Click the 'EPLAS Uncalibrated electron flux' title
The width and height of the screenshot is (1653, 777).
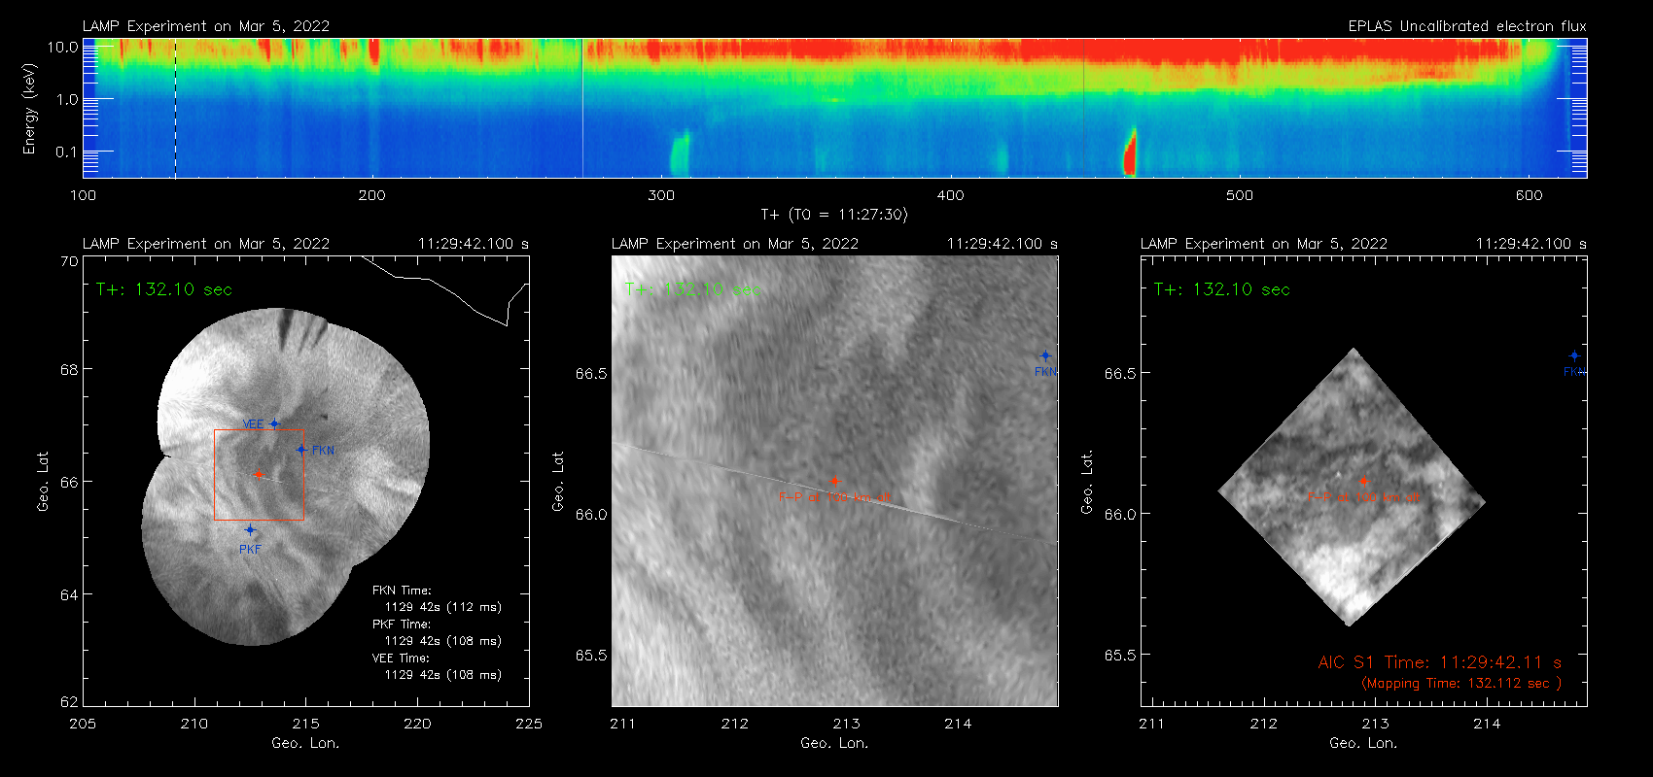coord(1467,26)
